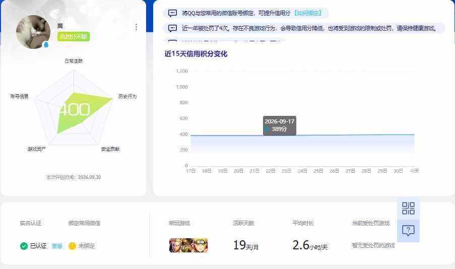Image resolution: width=455 pixels, height=269 pixels.
Task: Click the 绑定常用微信 label
Action: coord(84,223)
